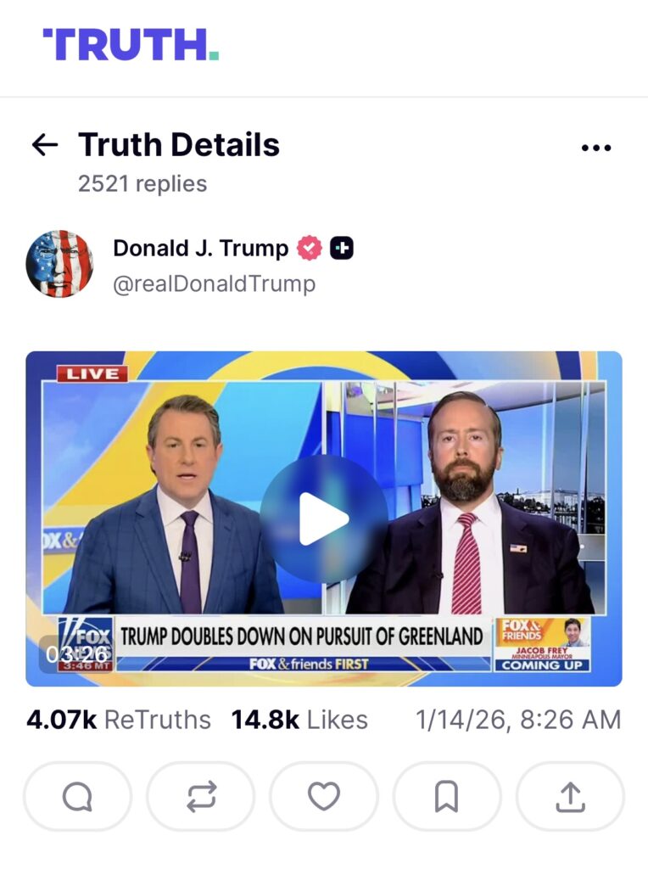Image resolution: width=648 pixels, height=869 pixels.
Task: Click the 03:26 video duration label
Action: click(76, 654)
